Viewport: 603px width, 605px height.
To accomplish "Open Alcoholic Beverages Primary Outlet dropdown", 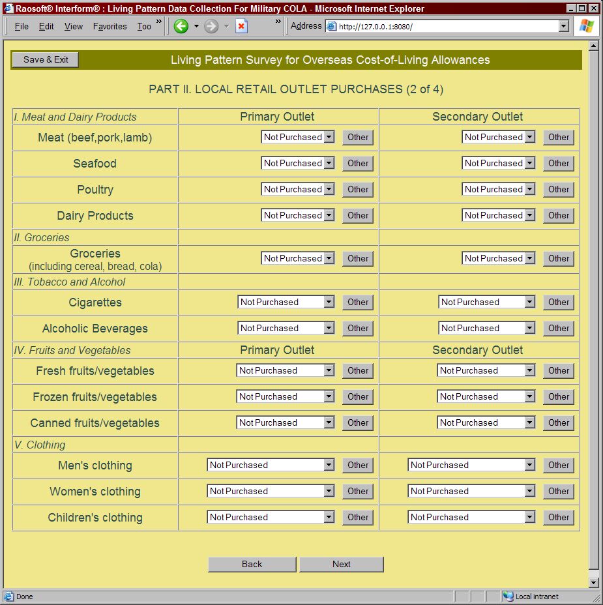I will pyautogui.click(x=286, y=328).
